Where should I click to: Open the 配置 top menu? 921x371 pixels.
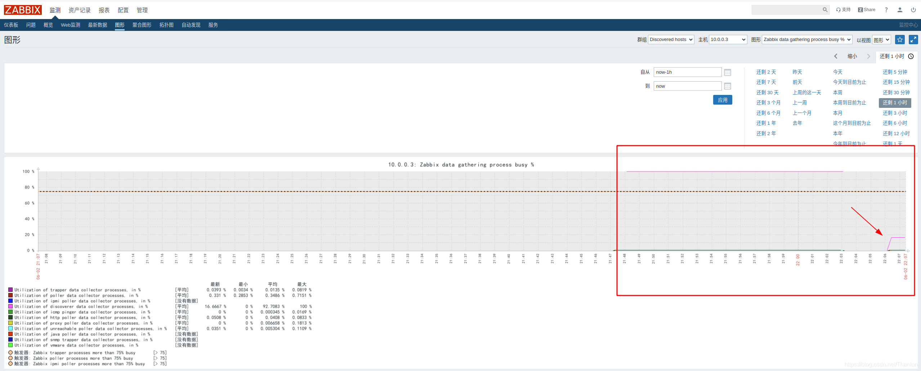(x=123, y=10)
